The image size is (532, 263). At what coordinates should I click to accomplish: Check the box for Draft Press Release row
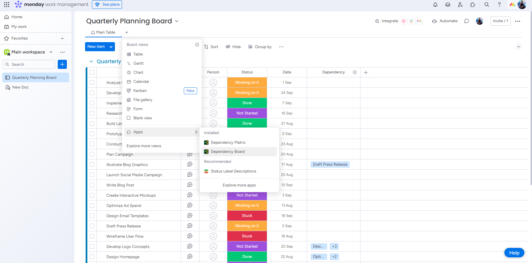tap(92, 226)
